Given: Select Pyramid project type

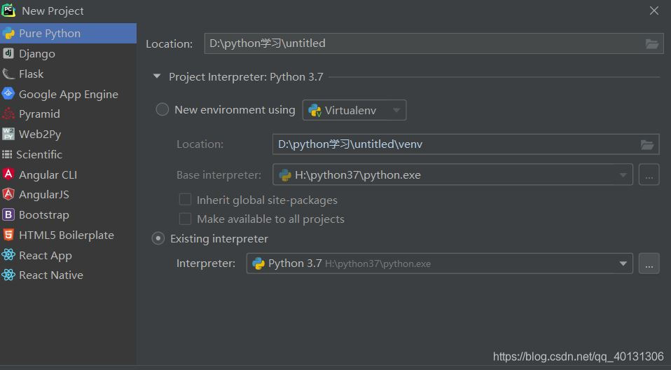Looking at the screenshot, I should click(68, 114).
